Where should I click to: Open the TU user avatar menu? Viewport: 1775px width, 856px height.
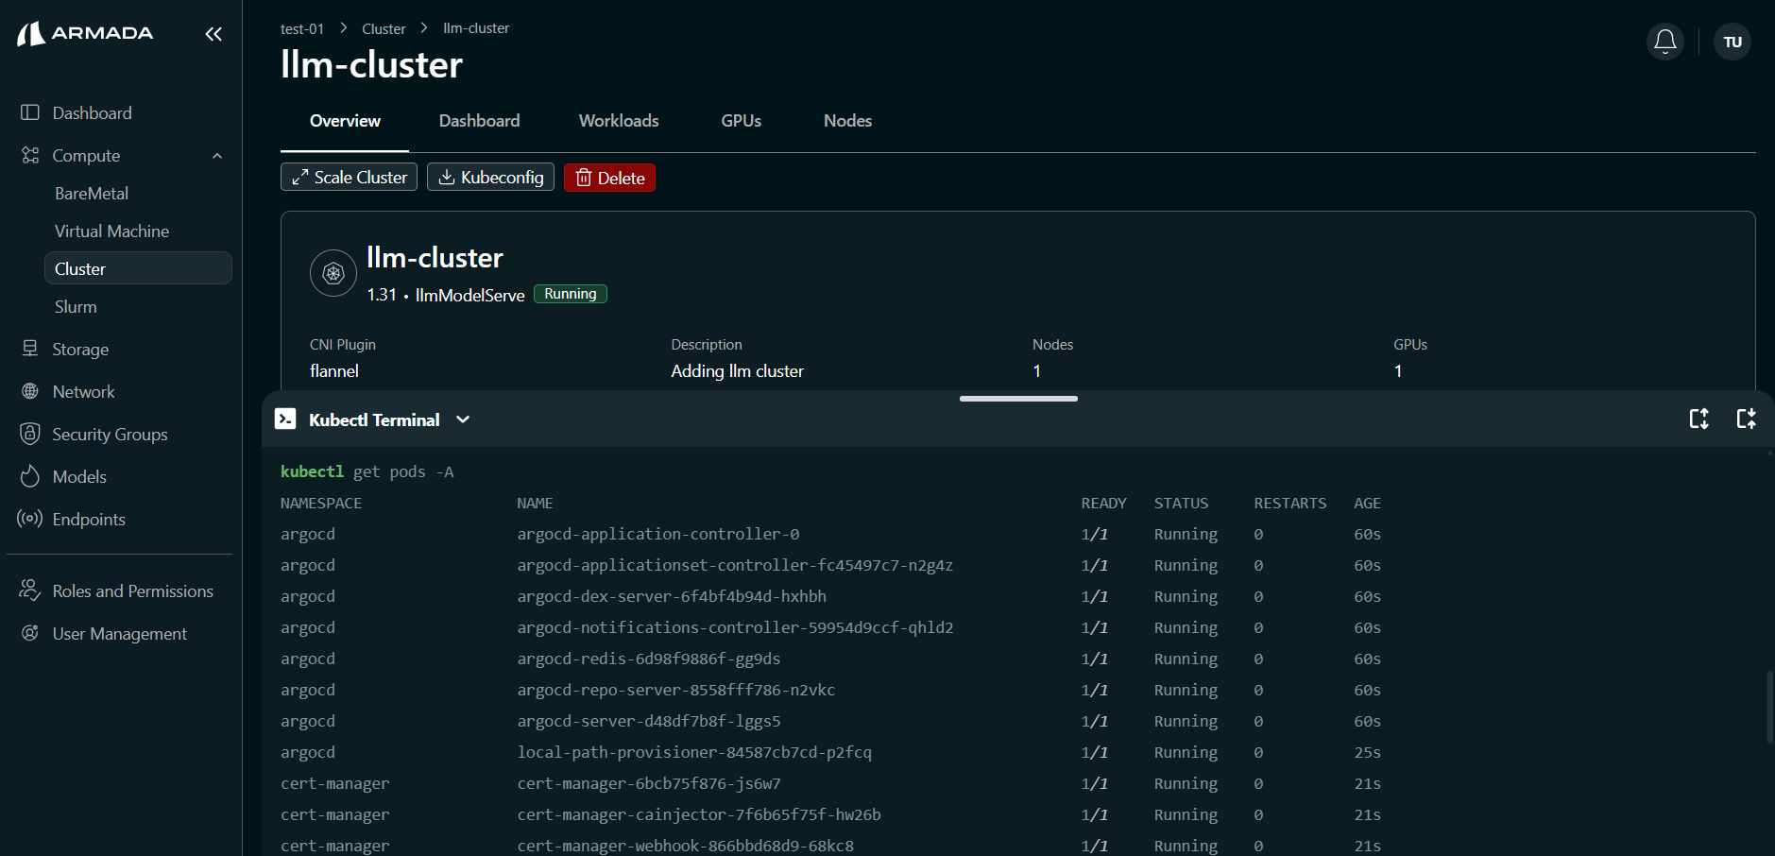click(x=1732, y=42)
